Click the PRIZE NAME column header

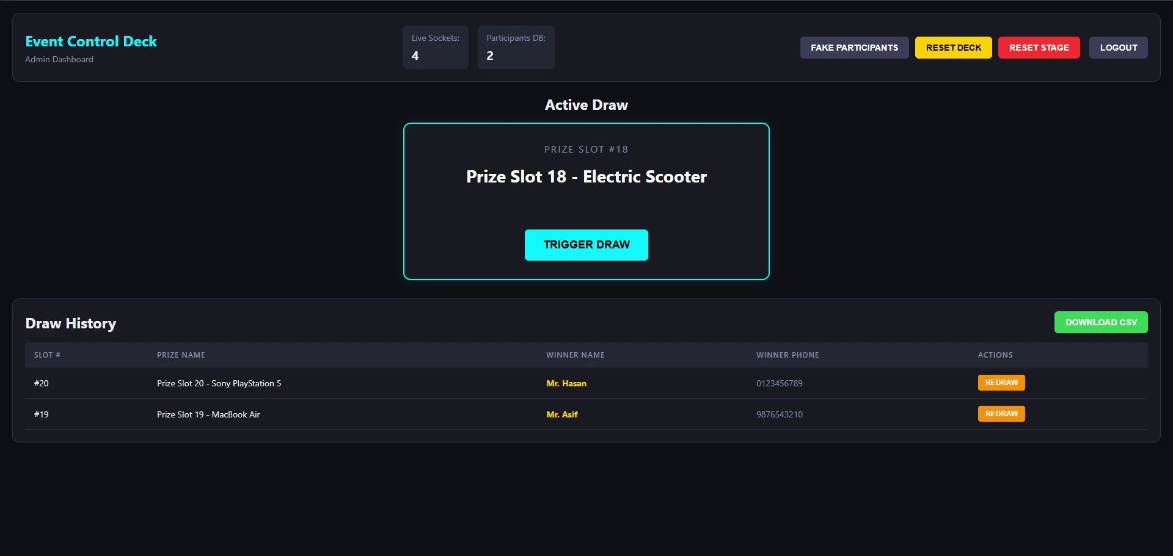click(181, 355)
